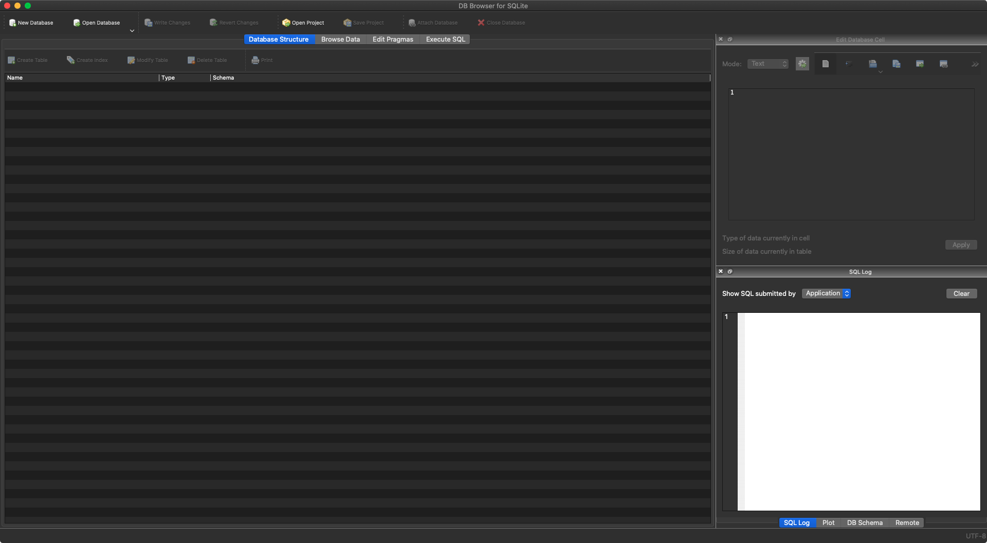Undock the Edit Database Cell panel
This screenshot has height=543, width=987.
click(729, 39)
